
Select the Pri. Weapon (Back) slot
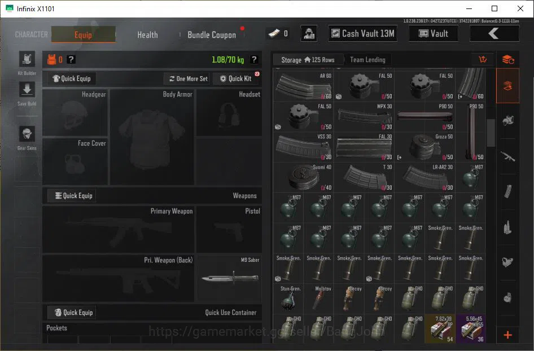pos(118,278)
